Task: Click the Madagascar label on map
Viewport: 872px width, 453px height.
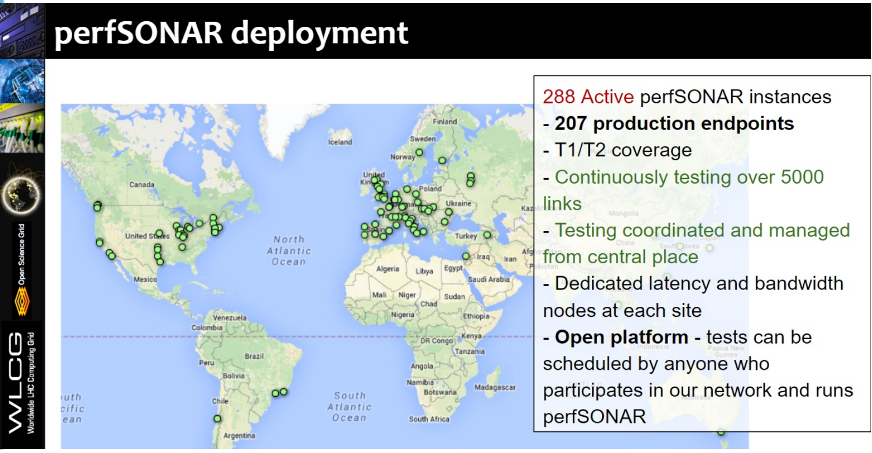Action: 495,387
